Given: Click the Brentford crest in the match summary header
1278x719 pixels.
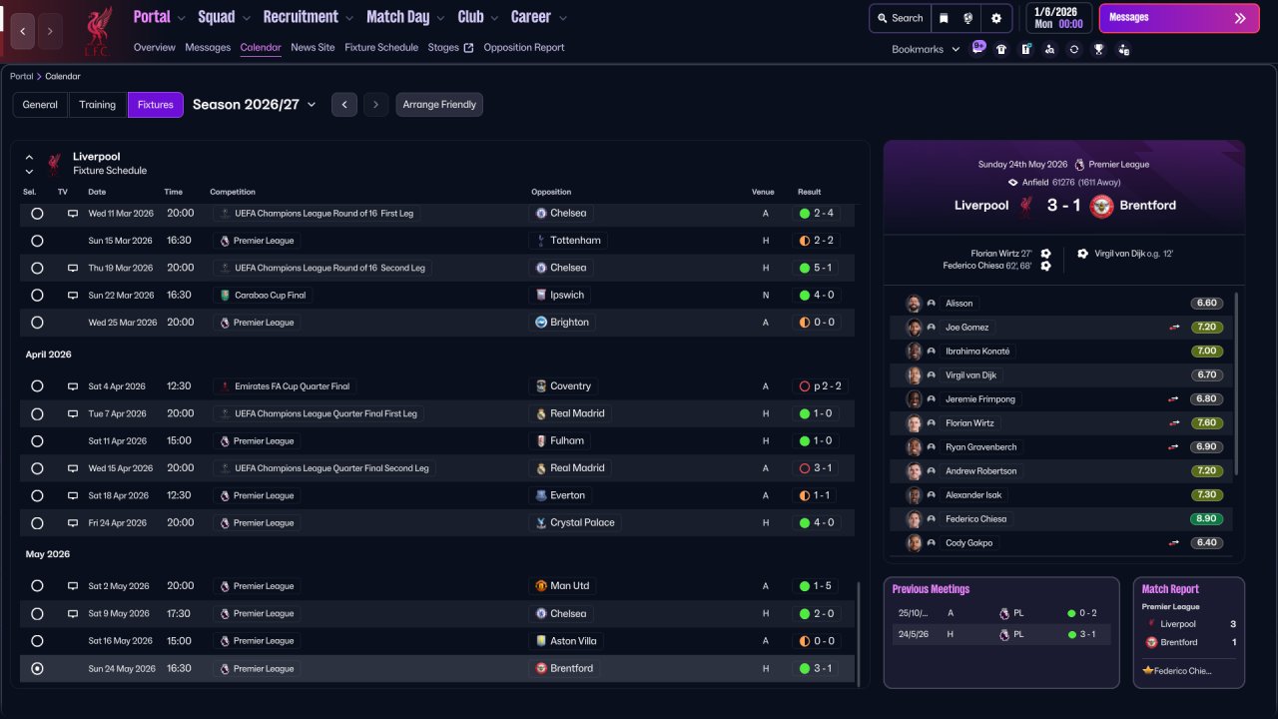Looking at the screenshot, I should coord(1101,206).
